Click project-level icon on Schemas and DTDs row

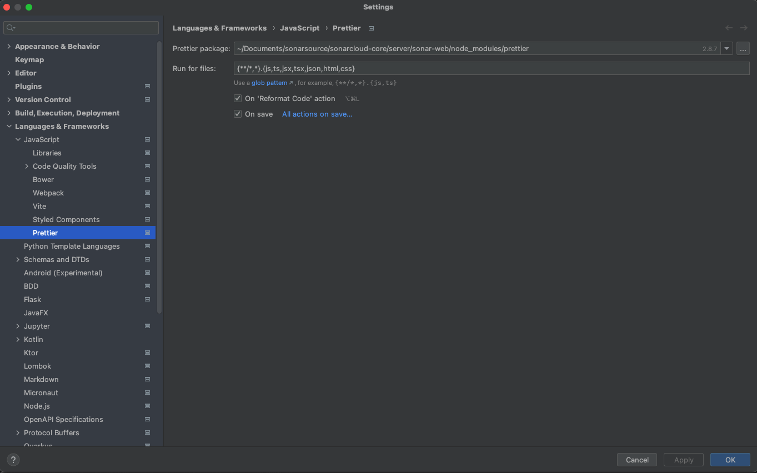147,259
